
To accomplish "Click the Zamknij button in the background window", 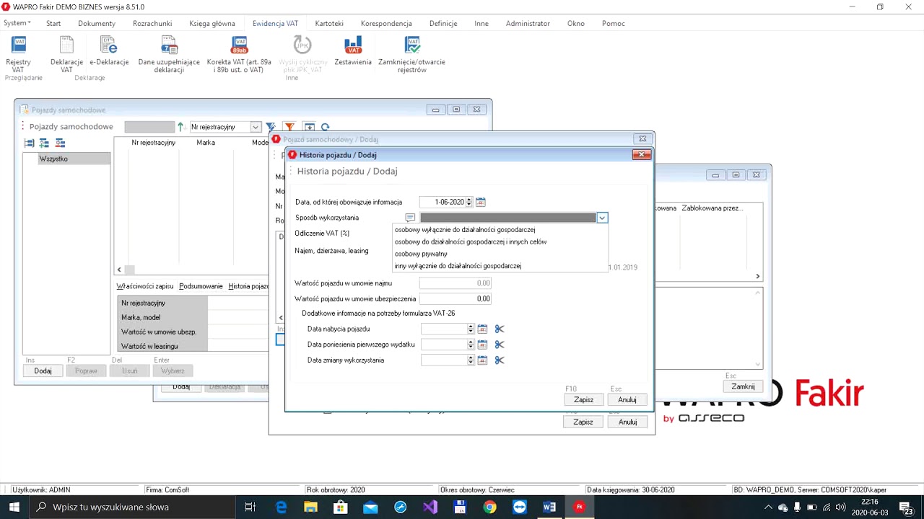I will pos(743,386).
